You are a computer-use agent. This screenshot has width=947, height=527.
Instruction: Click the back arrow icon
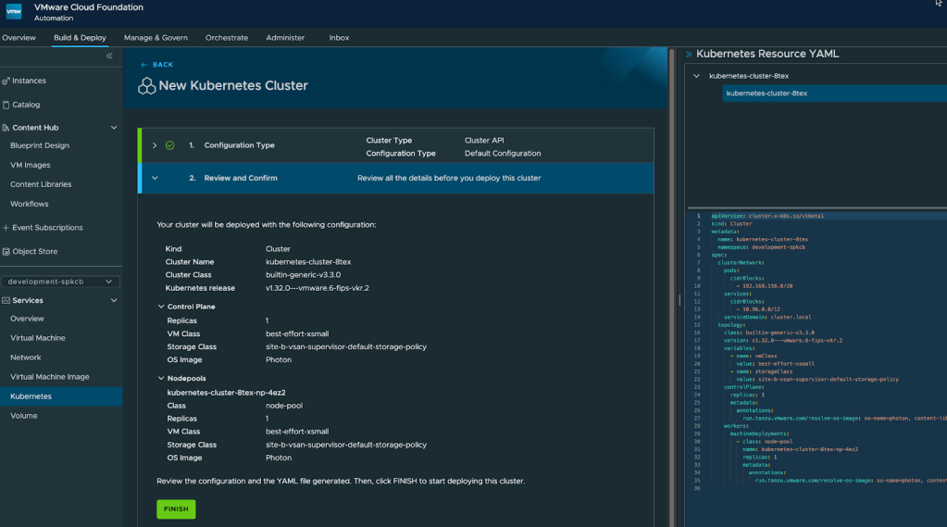click(143, 65)
